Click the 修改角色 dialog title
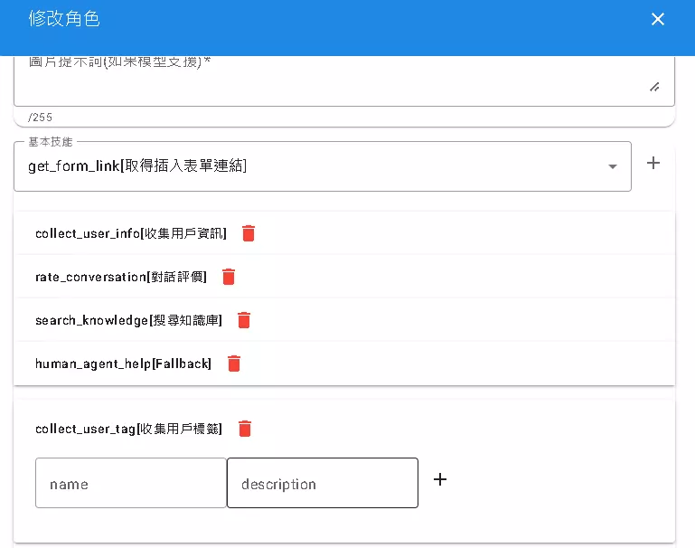The image size is (695, 548). coord(64,19)
